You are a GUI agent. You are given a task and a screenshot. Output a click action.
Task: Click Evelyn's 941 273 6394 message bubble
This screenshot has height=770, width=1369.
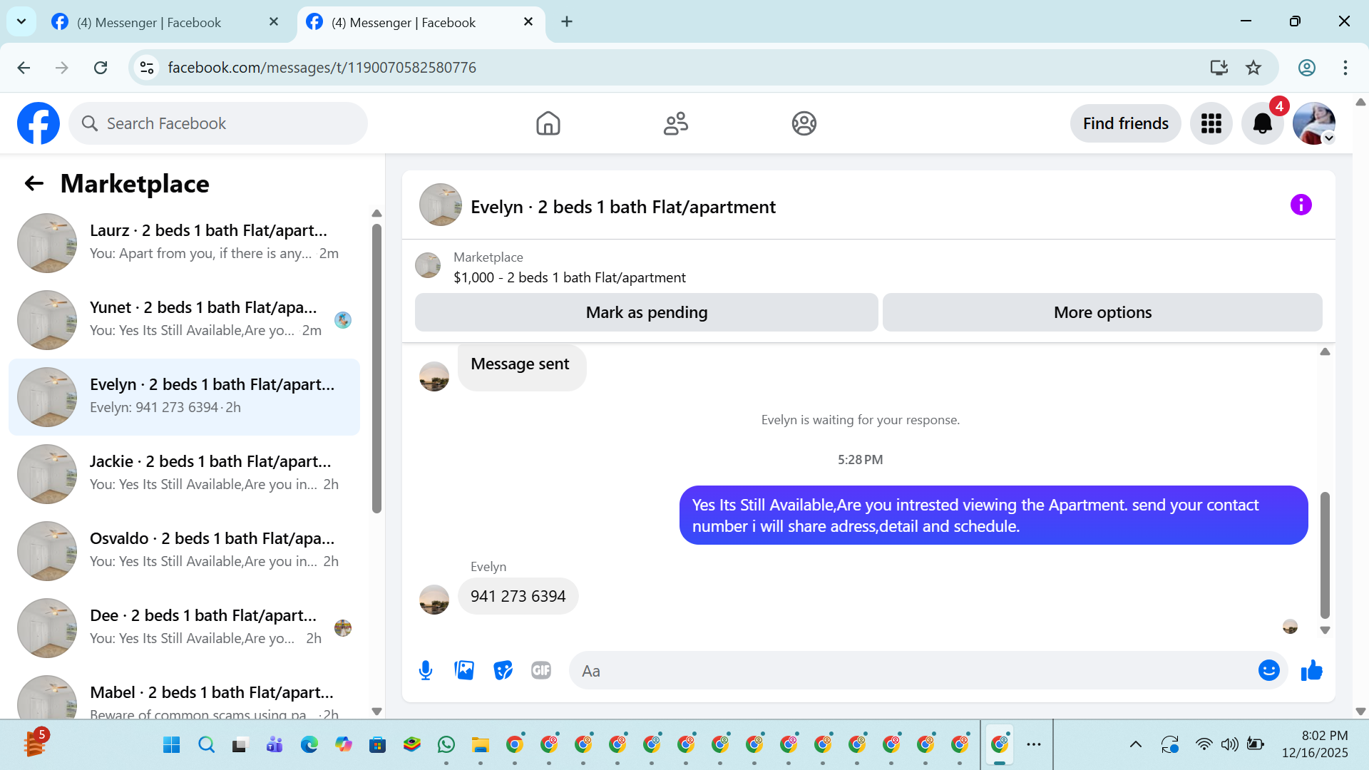point(518,596)
